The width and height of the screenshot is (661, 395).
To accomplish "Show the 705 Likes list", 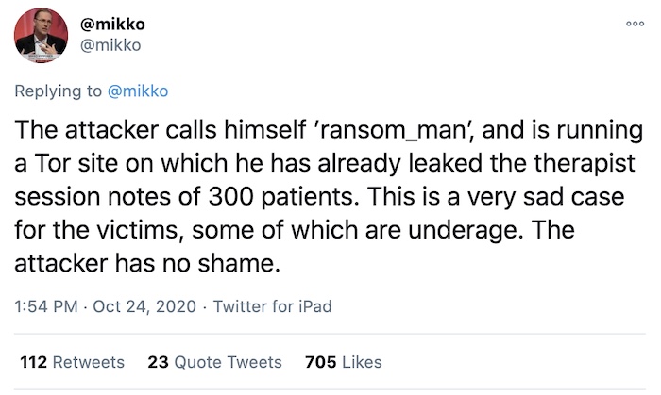I will [x=344, y=362].
